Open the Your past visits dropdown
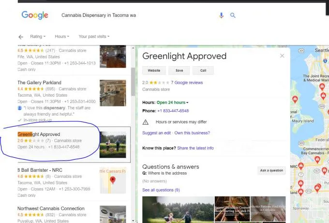Screen dimensions: 329x223 click(94, 36)
